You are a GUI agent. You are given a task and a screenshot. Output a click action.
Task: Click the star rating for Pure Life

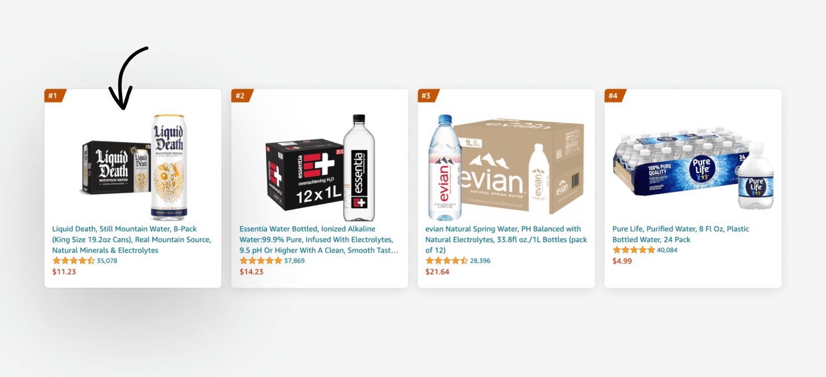(x=633, y=250)
